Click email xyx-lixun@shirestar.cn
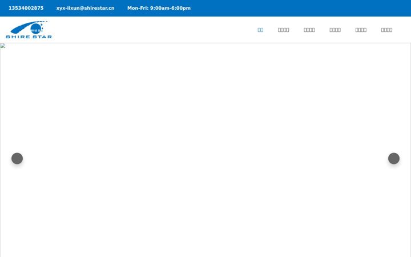This screenshot has height=257, width=411. [85, 8]
